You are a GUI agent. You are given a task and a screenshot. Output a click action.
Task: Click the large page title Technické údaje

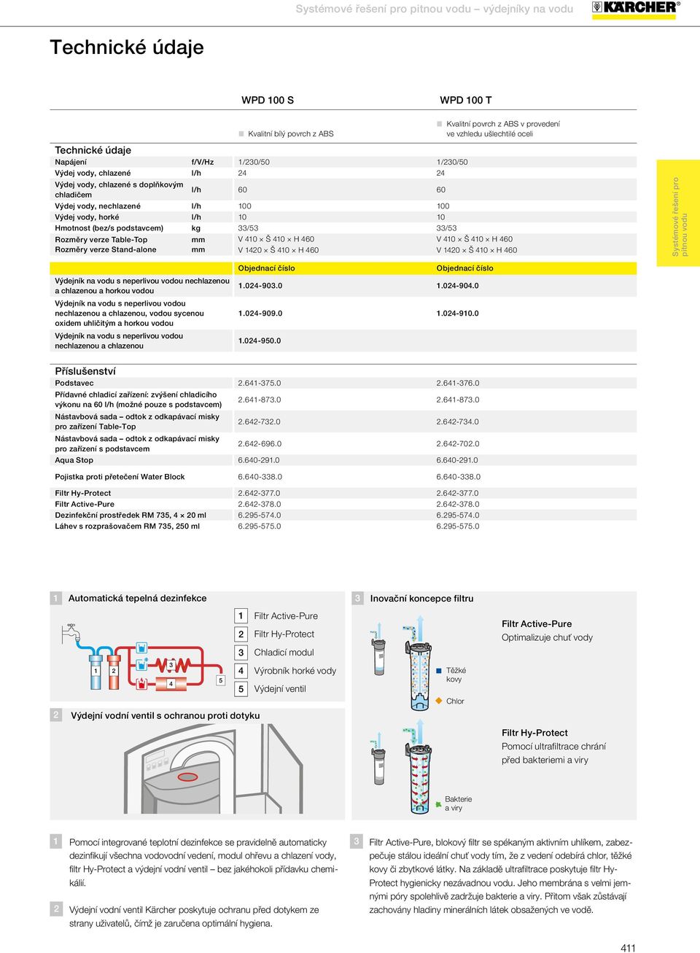(127, 47)
